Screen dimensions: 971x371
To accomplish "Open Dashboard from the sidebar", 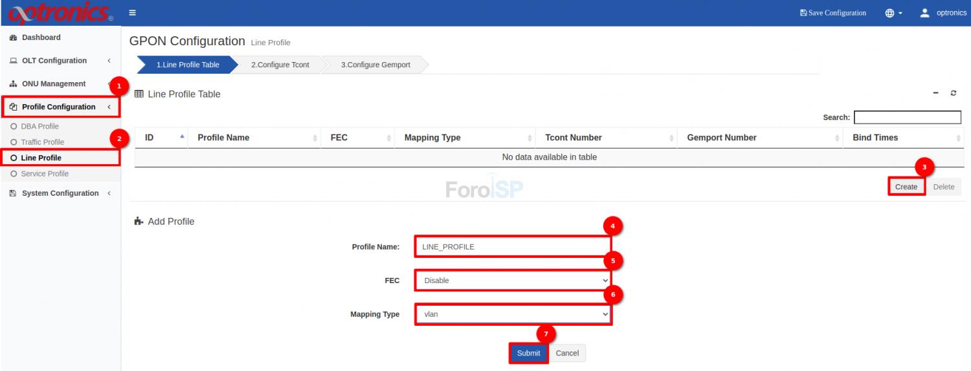I will point(41,37).
